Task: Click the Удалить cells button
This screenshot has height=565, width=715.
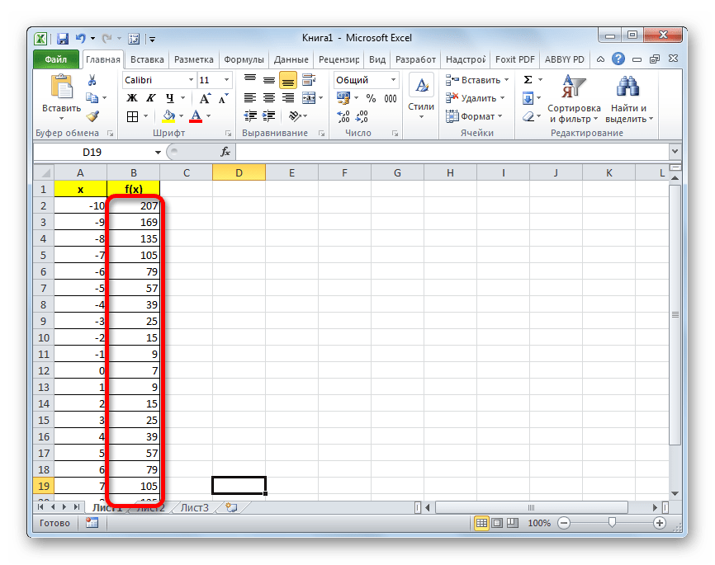Action: tap(475, 98)
